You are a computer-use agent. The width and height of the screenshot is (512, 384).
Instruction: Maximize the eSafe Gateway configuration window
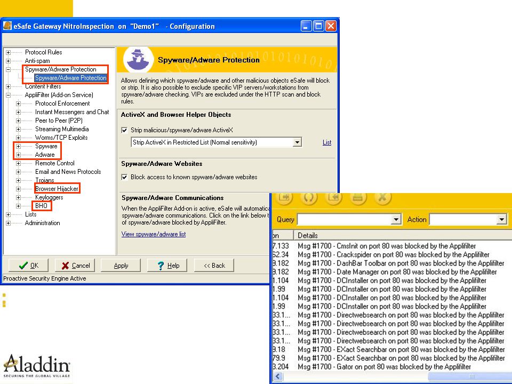(318, 26)
